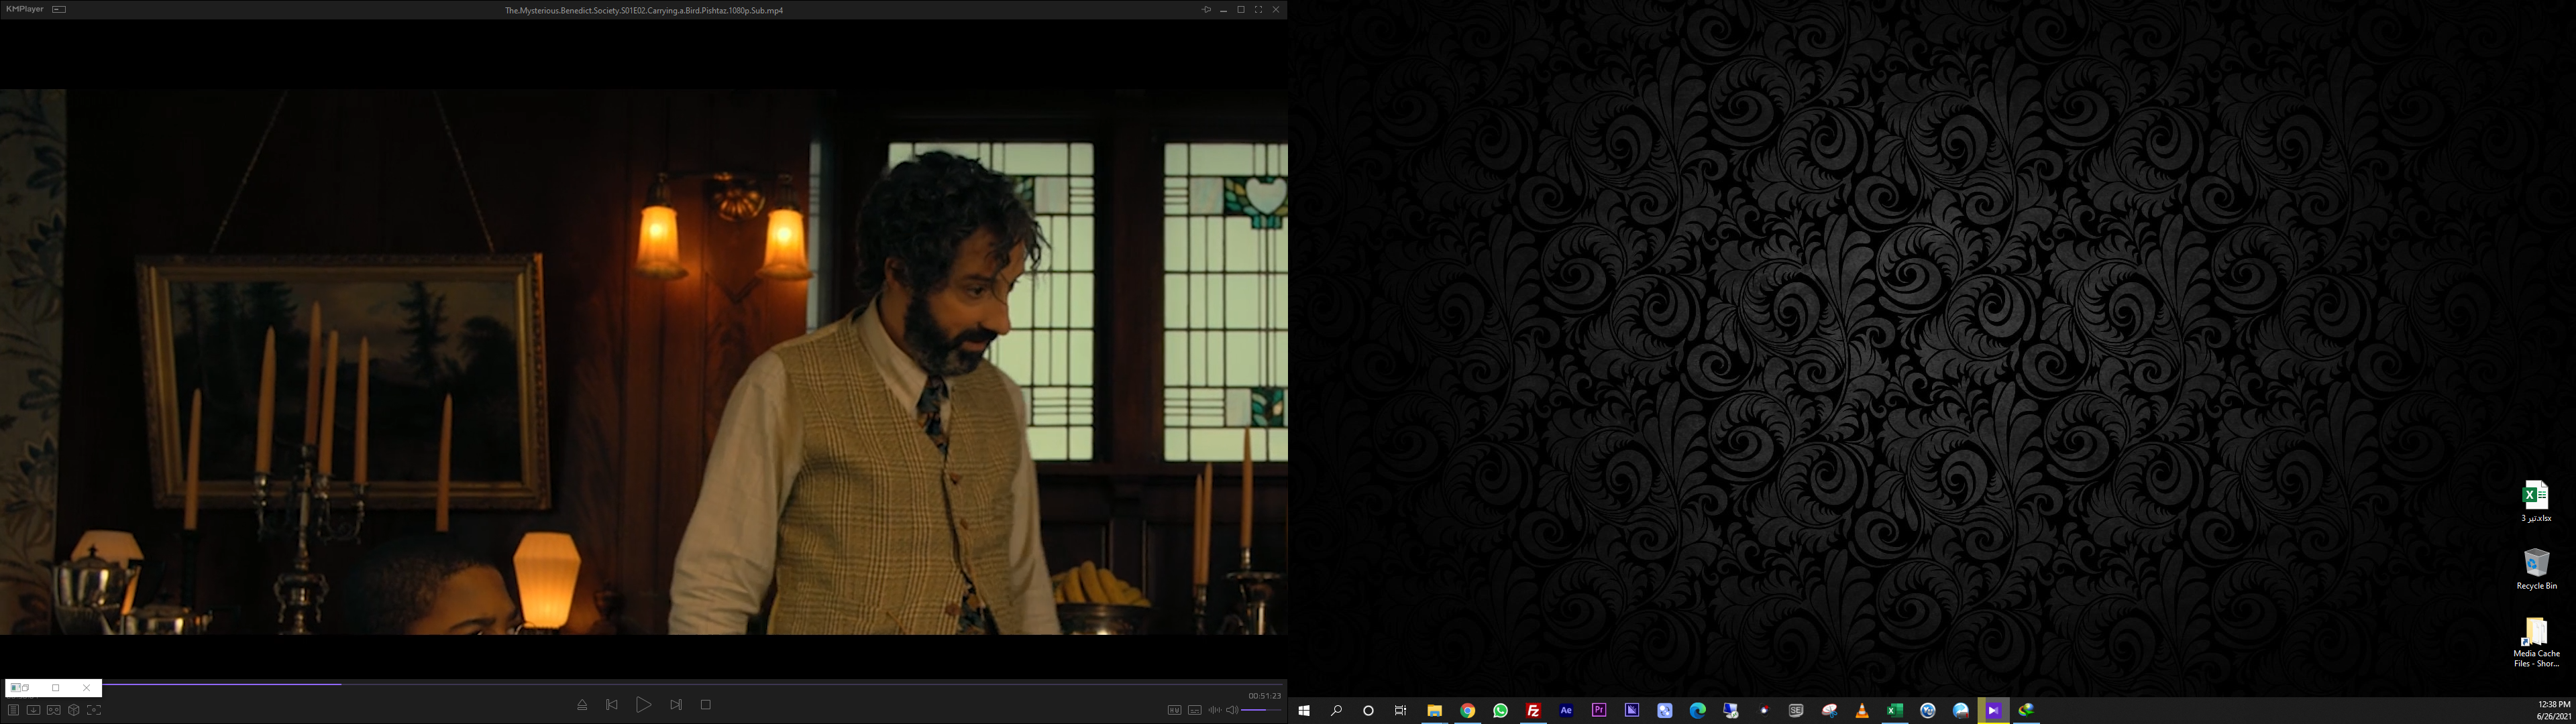Image resolution: width=2576 pixels, height=724 pixels.
Task: Open Premiere Pro from the taskbar
Action: coord(1599,710)
